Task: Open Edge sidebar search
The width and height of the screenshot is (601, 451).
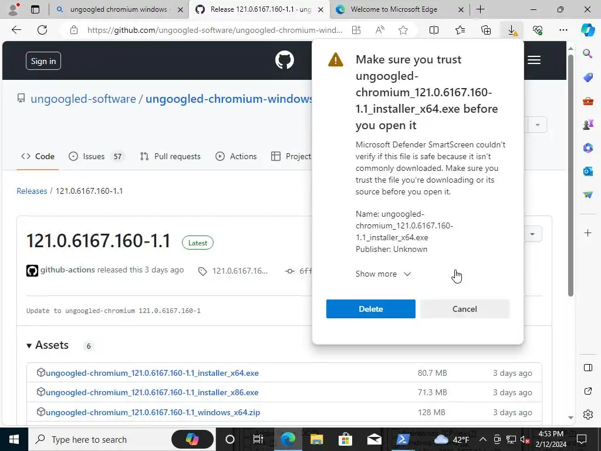Action: (588, 53)
